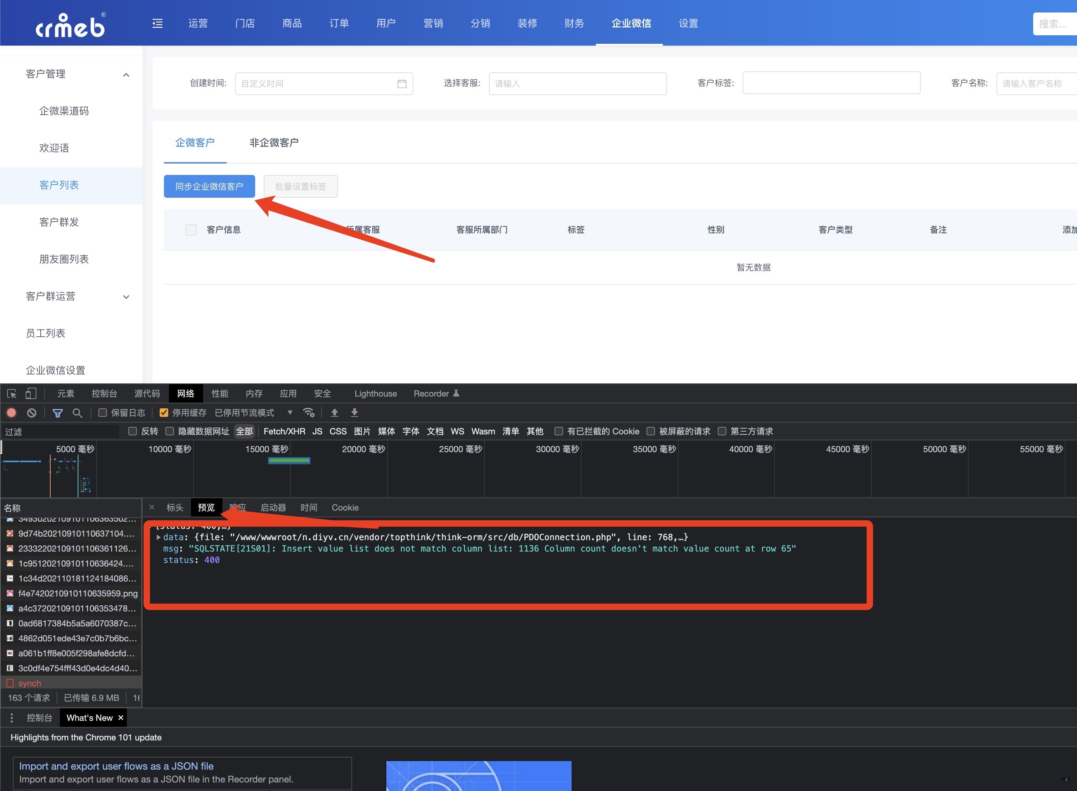This screenshot has height=791, width=1077.
Task: Open network conditions wifi icon
Action: (309, 413)
